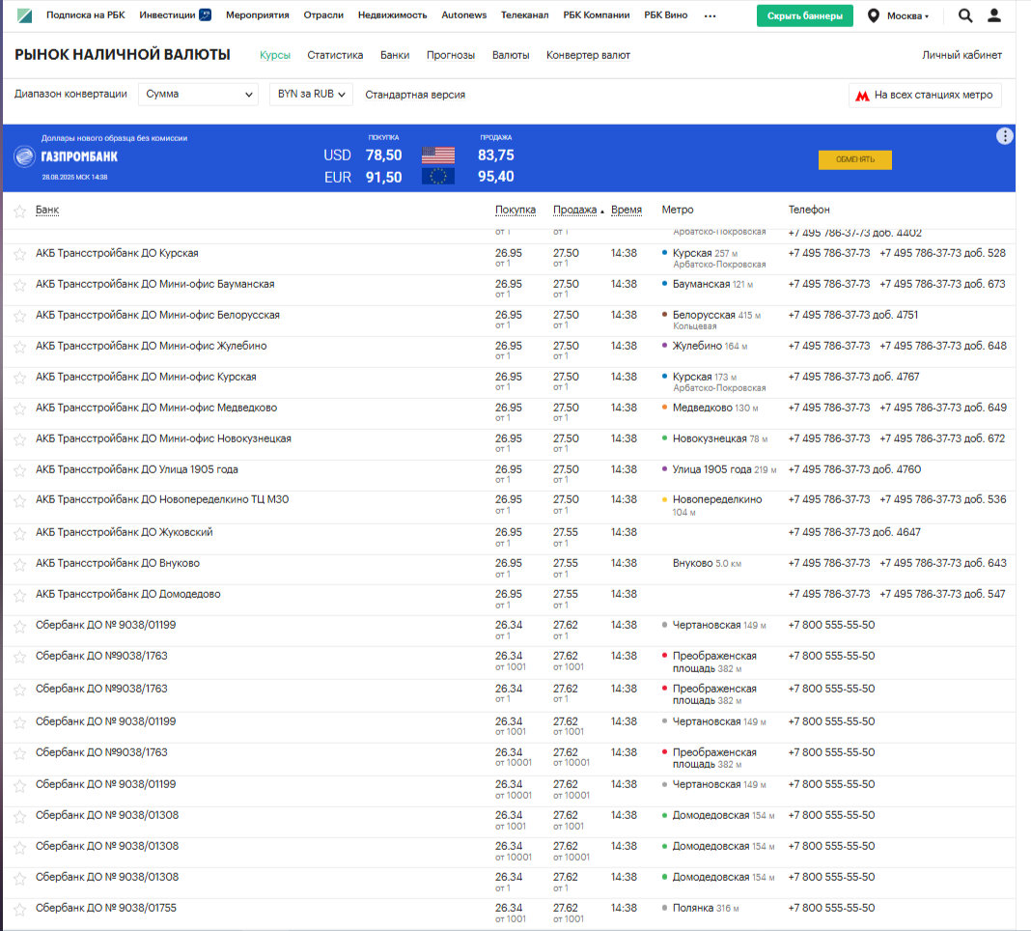The image size is (1031, 931).
Task: Click the Gazprombank logo in banner
Action: tap(24, 156)
